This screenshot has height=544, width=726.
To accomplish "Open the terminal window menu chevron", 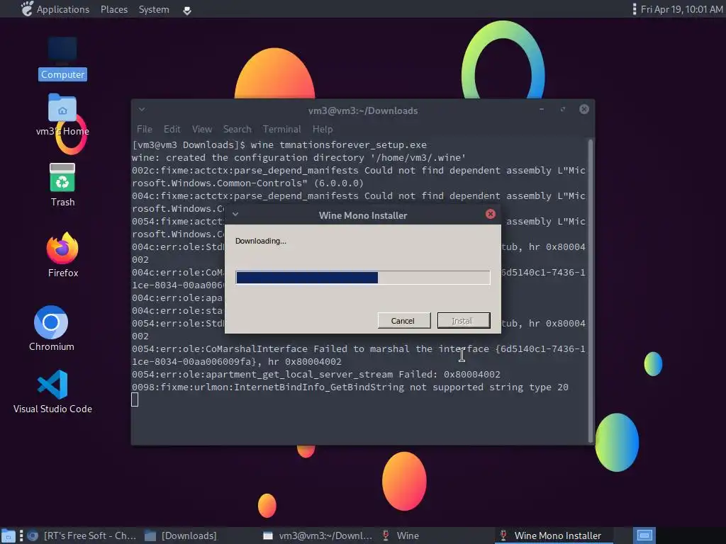I will (x=142, y=110).
